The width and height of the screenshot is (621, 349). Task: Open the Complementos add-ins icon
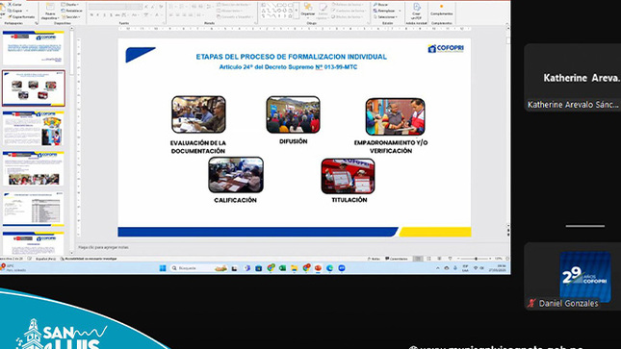click(x=441, y=7)
